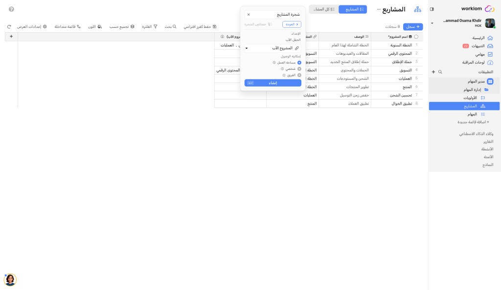Click بحث search in toolbar
Screen dimensions: 501x290
170,27
